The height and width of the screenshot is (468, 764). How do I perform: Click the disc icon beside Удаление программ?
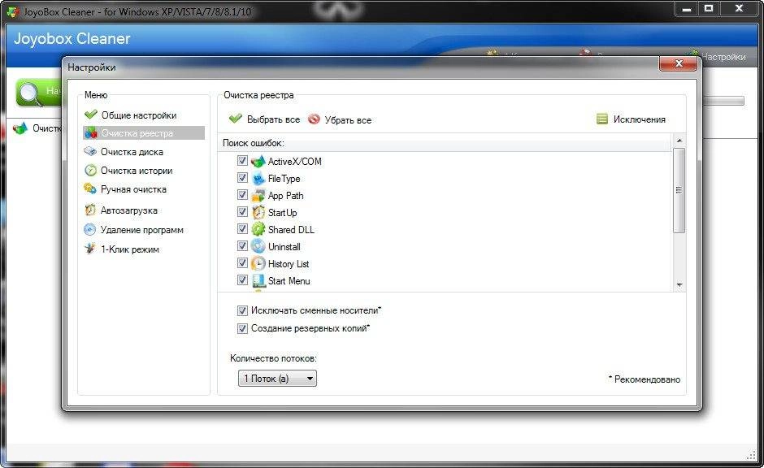(89, 229)
